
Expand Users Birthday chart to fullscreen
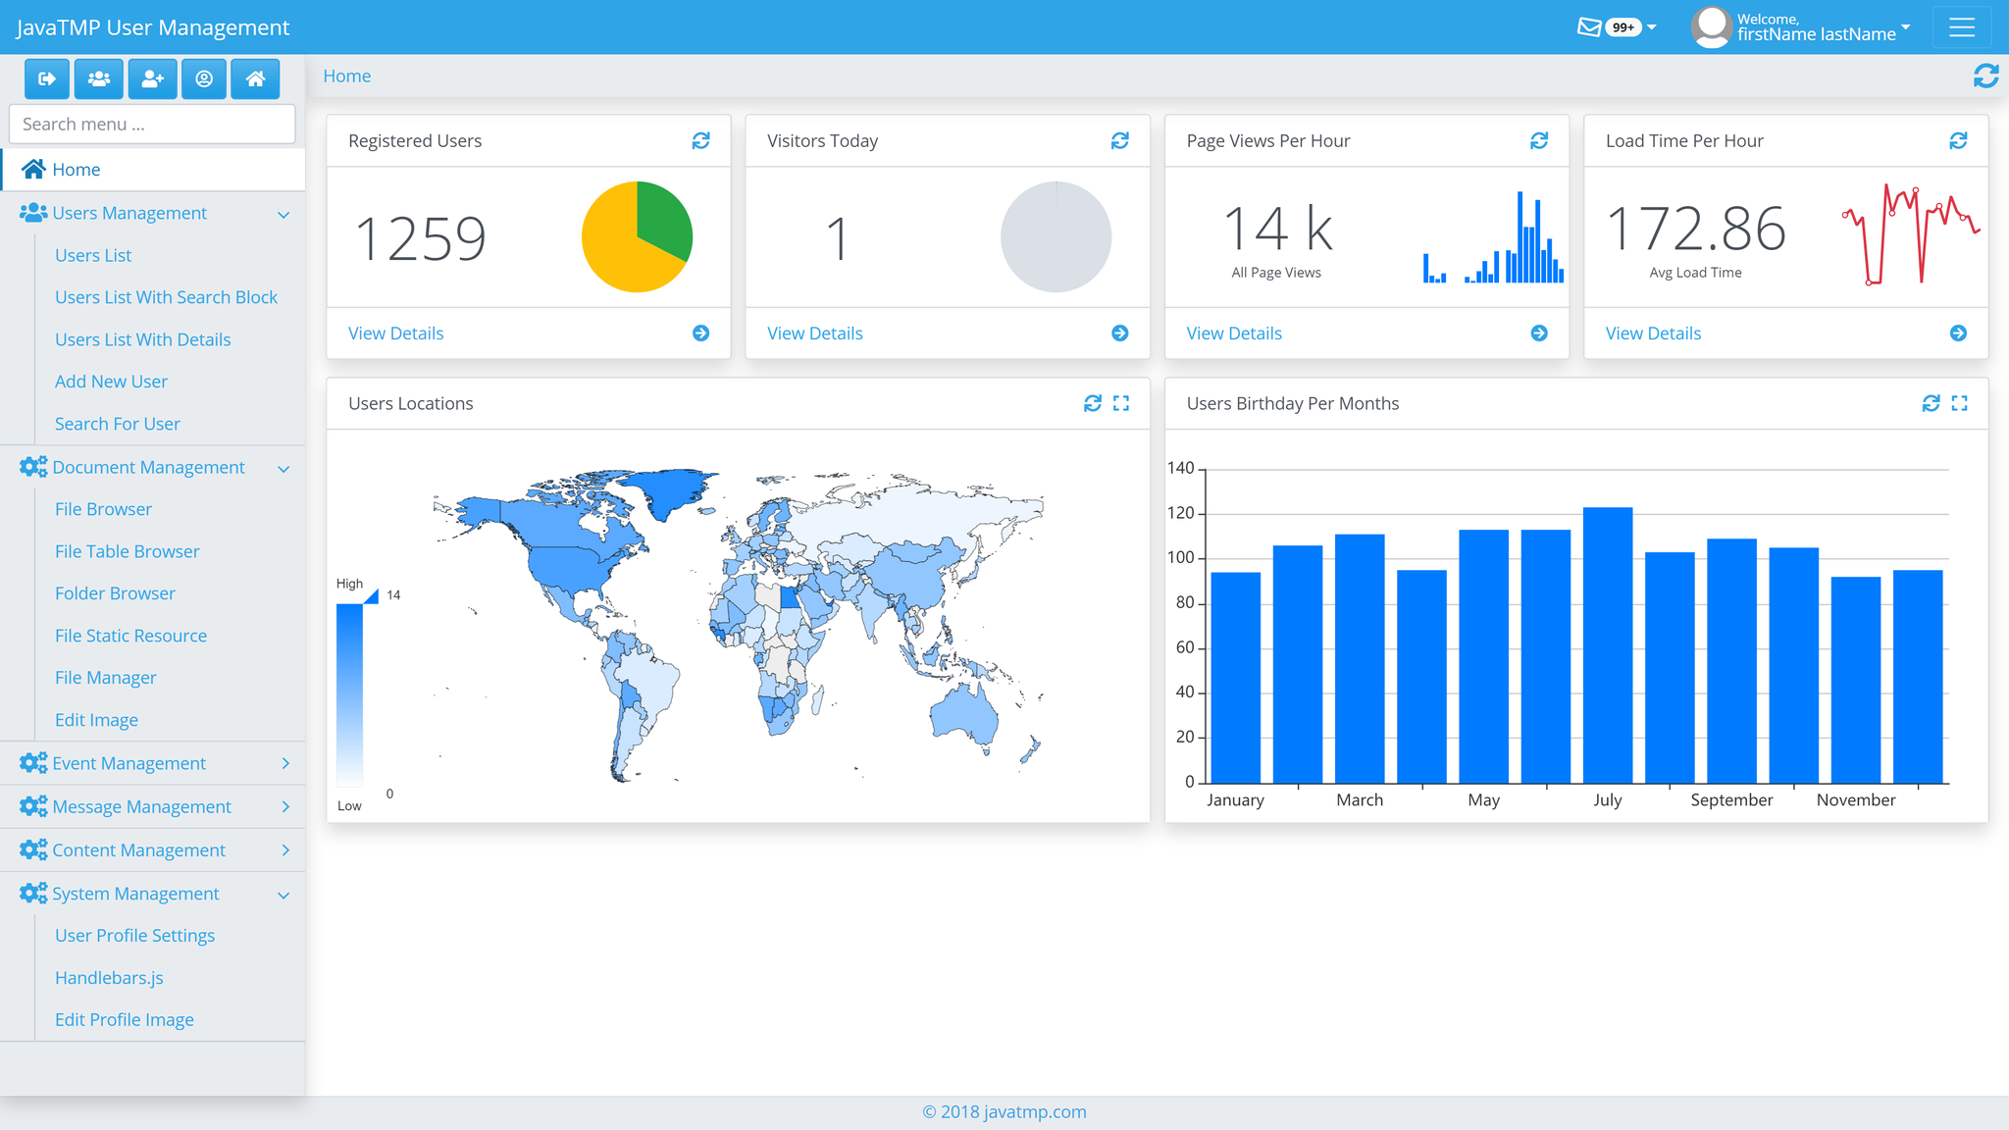coord(1960,403)
